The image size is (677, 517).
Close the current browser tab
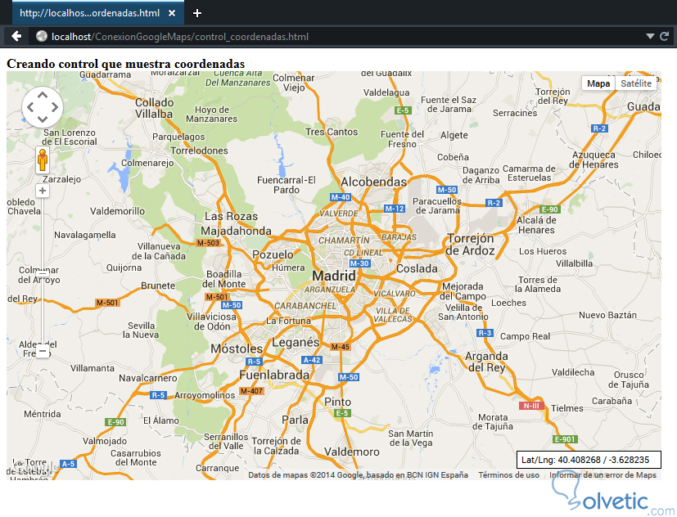coord(172,13)
